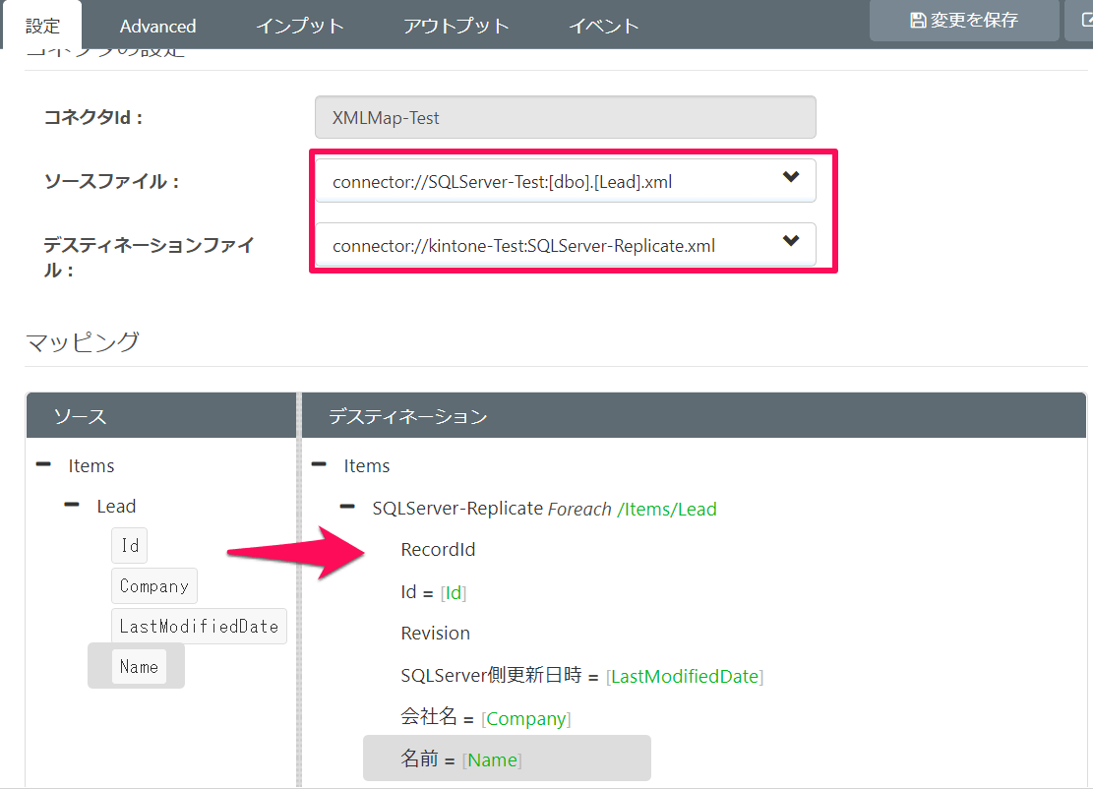This screenshot has height=789, width=1093.
Task: Click the source Lead label
Action: (x=116, y=506)
